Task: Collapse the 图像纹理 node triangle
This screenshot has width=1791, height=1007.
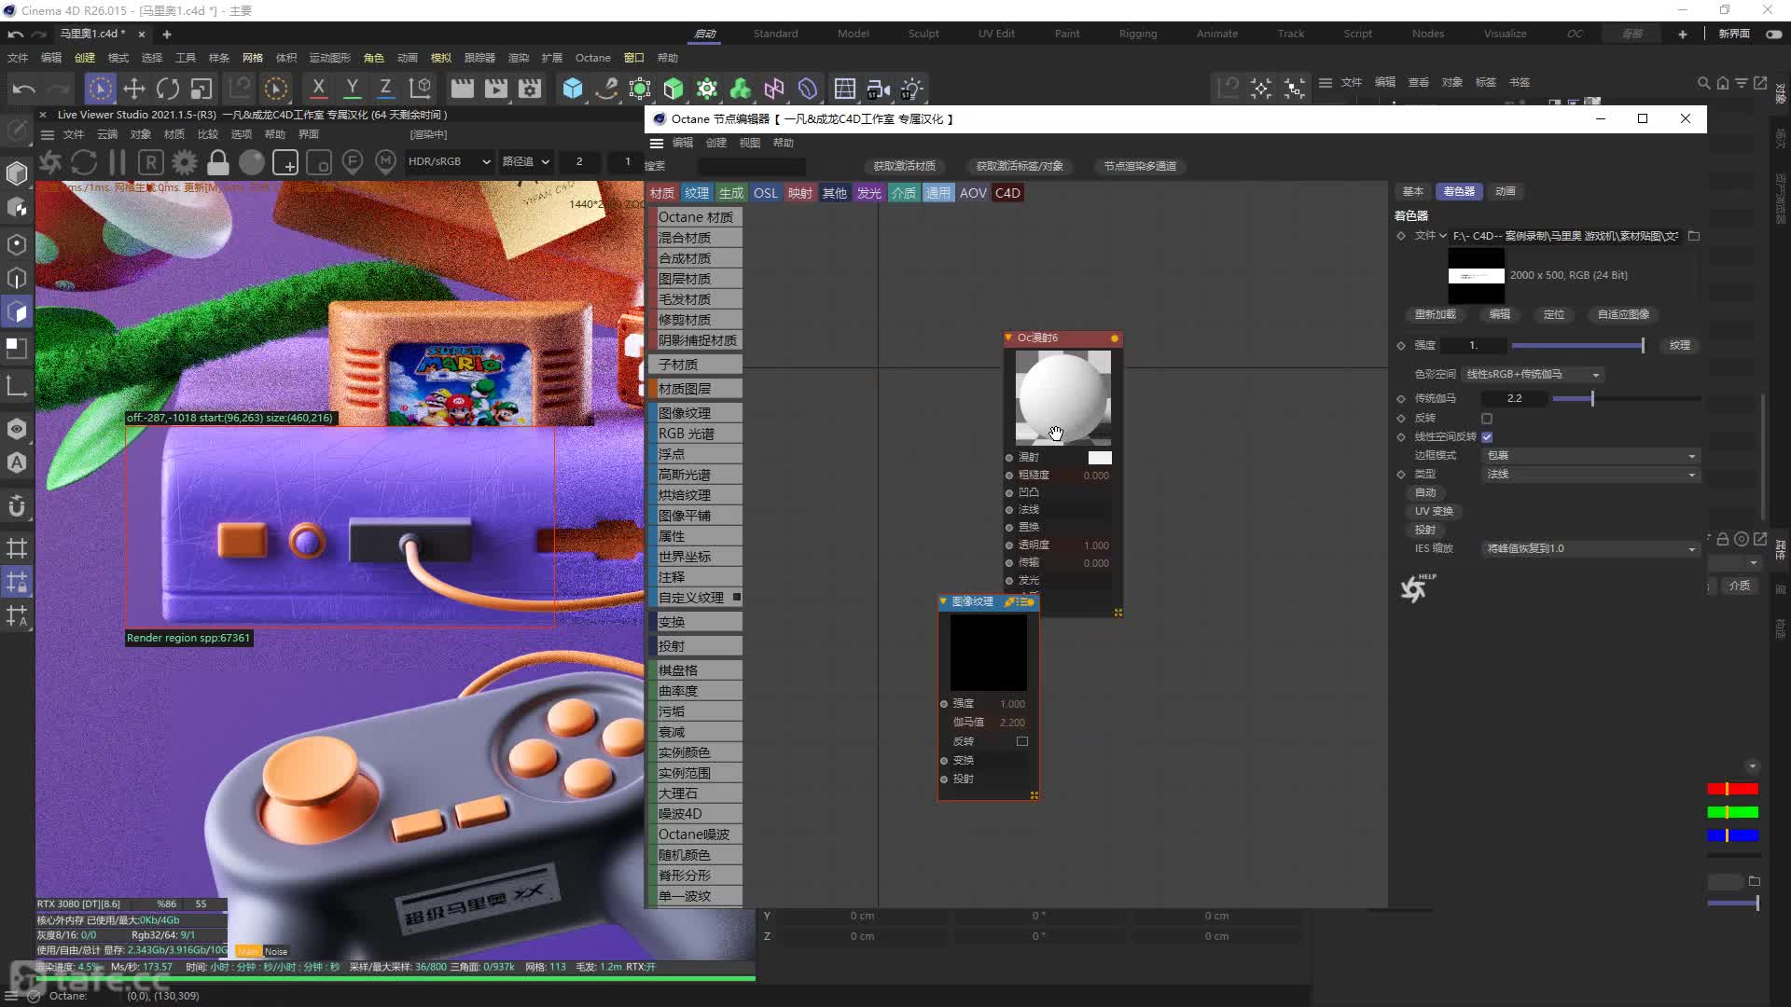Action: (943, 601)
